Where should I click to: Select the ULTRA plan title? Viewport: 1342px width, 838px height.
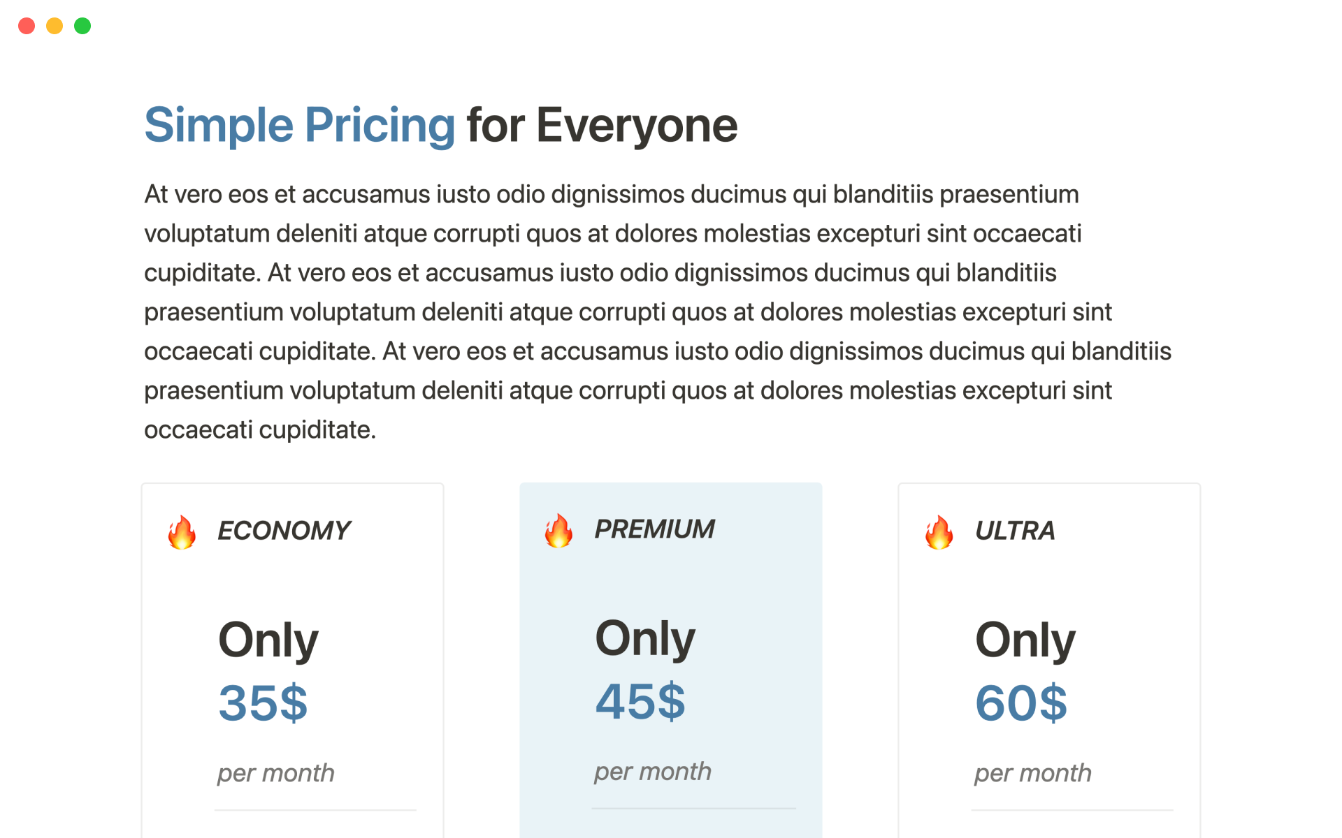(x=1014, y=531)
